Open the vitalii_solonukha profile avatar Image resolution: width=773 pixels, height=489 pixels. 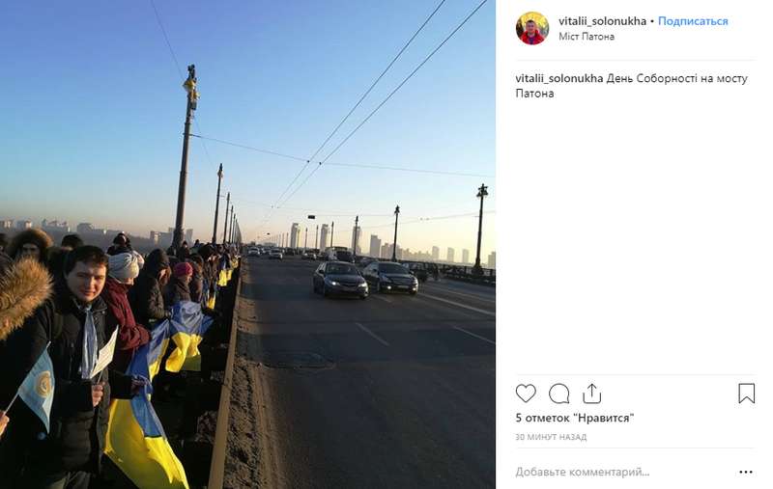(532, 29)
